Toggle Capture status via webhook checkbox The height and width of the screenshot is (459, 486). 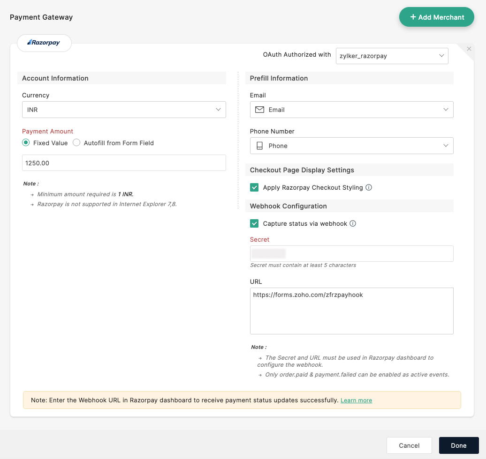point(254,223)
